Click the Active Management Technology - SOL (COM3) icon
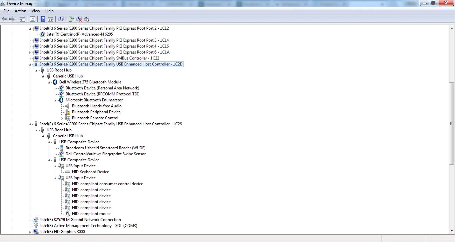 36,226
